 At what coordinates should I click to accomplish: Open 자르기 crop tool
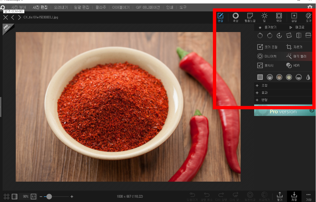(x=294, y=47)
